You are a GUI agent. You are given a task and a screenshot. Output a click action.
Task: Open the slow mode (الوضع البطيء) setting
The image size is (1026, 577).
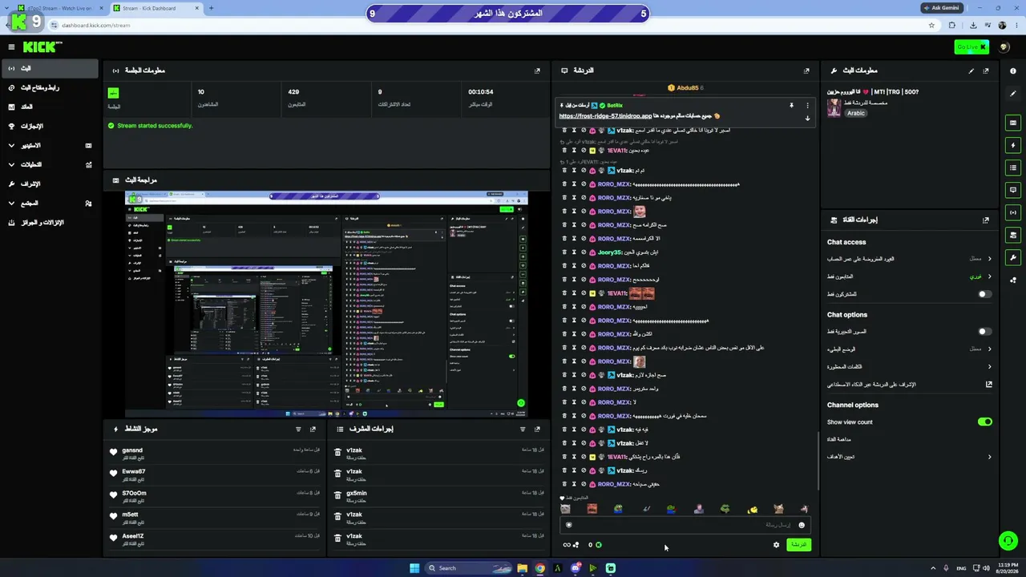(x=910, y=349)
